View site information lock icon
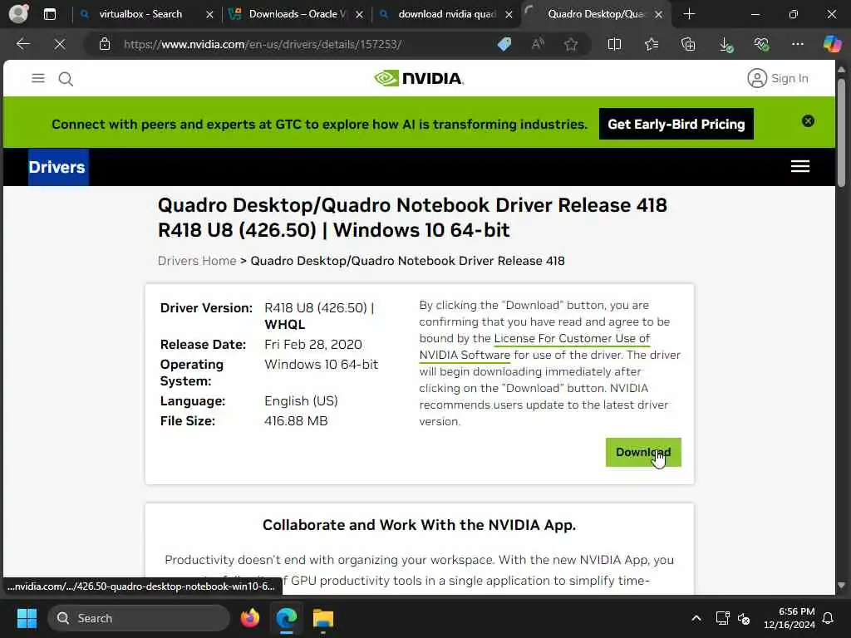The width and height of the screenshot is (851, 638). pos(105,44)
